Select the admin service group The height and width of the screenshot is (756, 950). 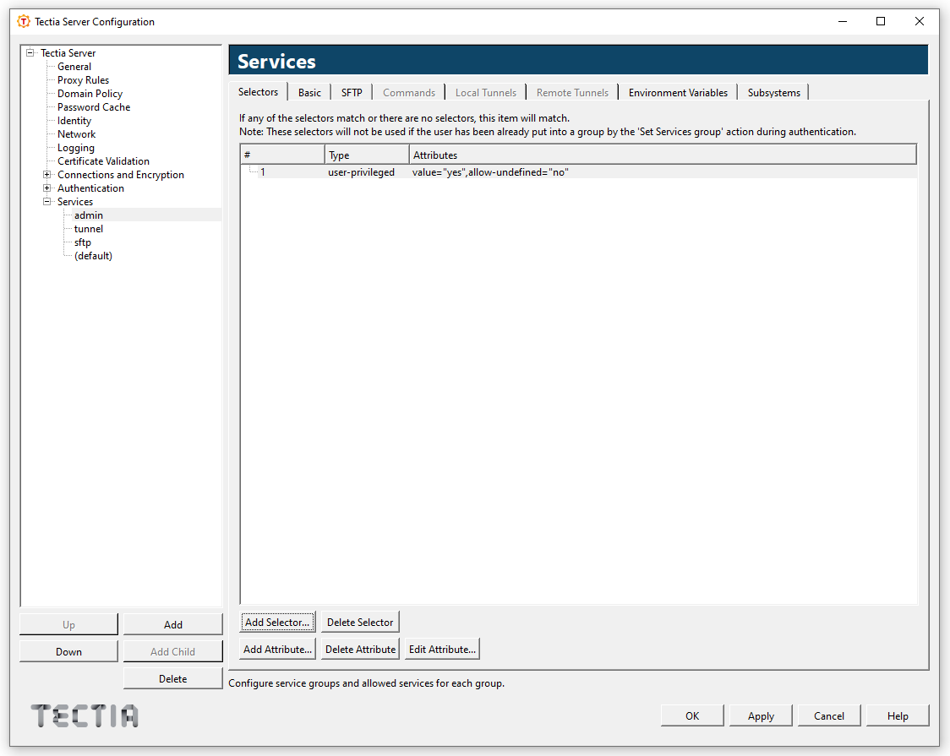89,215
